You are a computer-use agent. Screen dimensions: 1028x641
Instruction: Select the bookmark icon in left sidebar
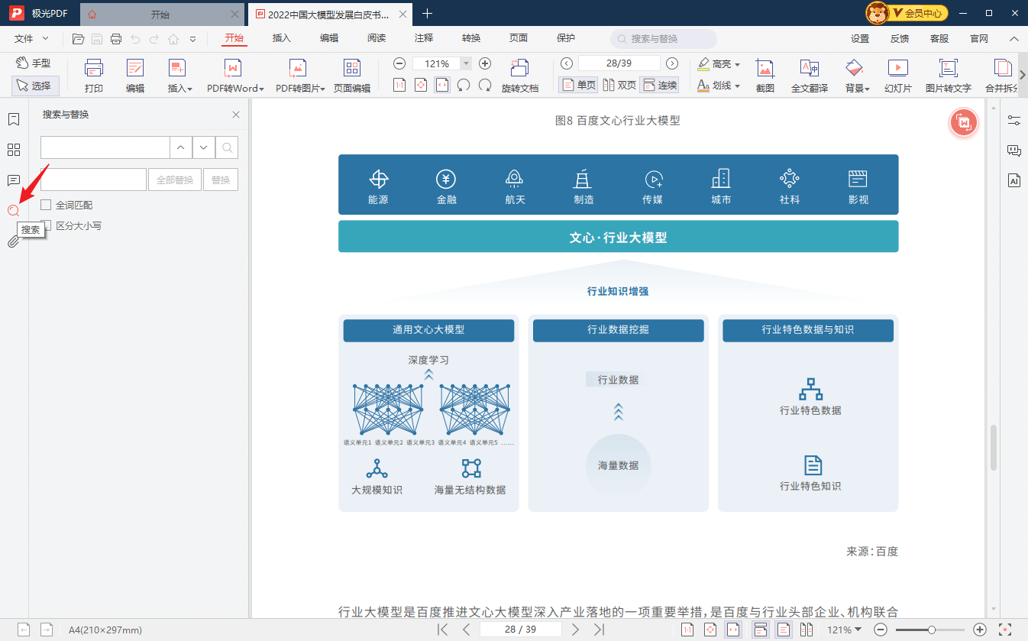tap(13, 120)
